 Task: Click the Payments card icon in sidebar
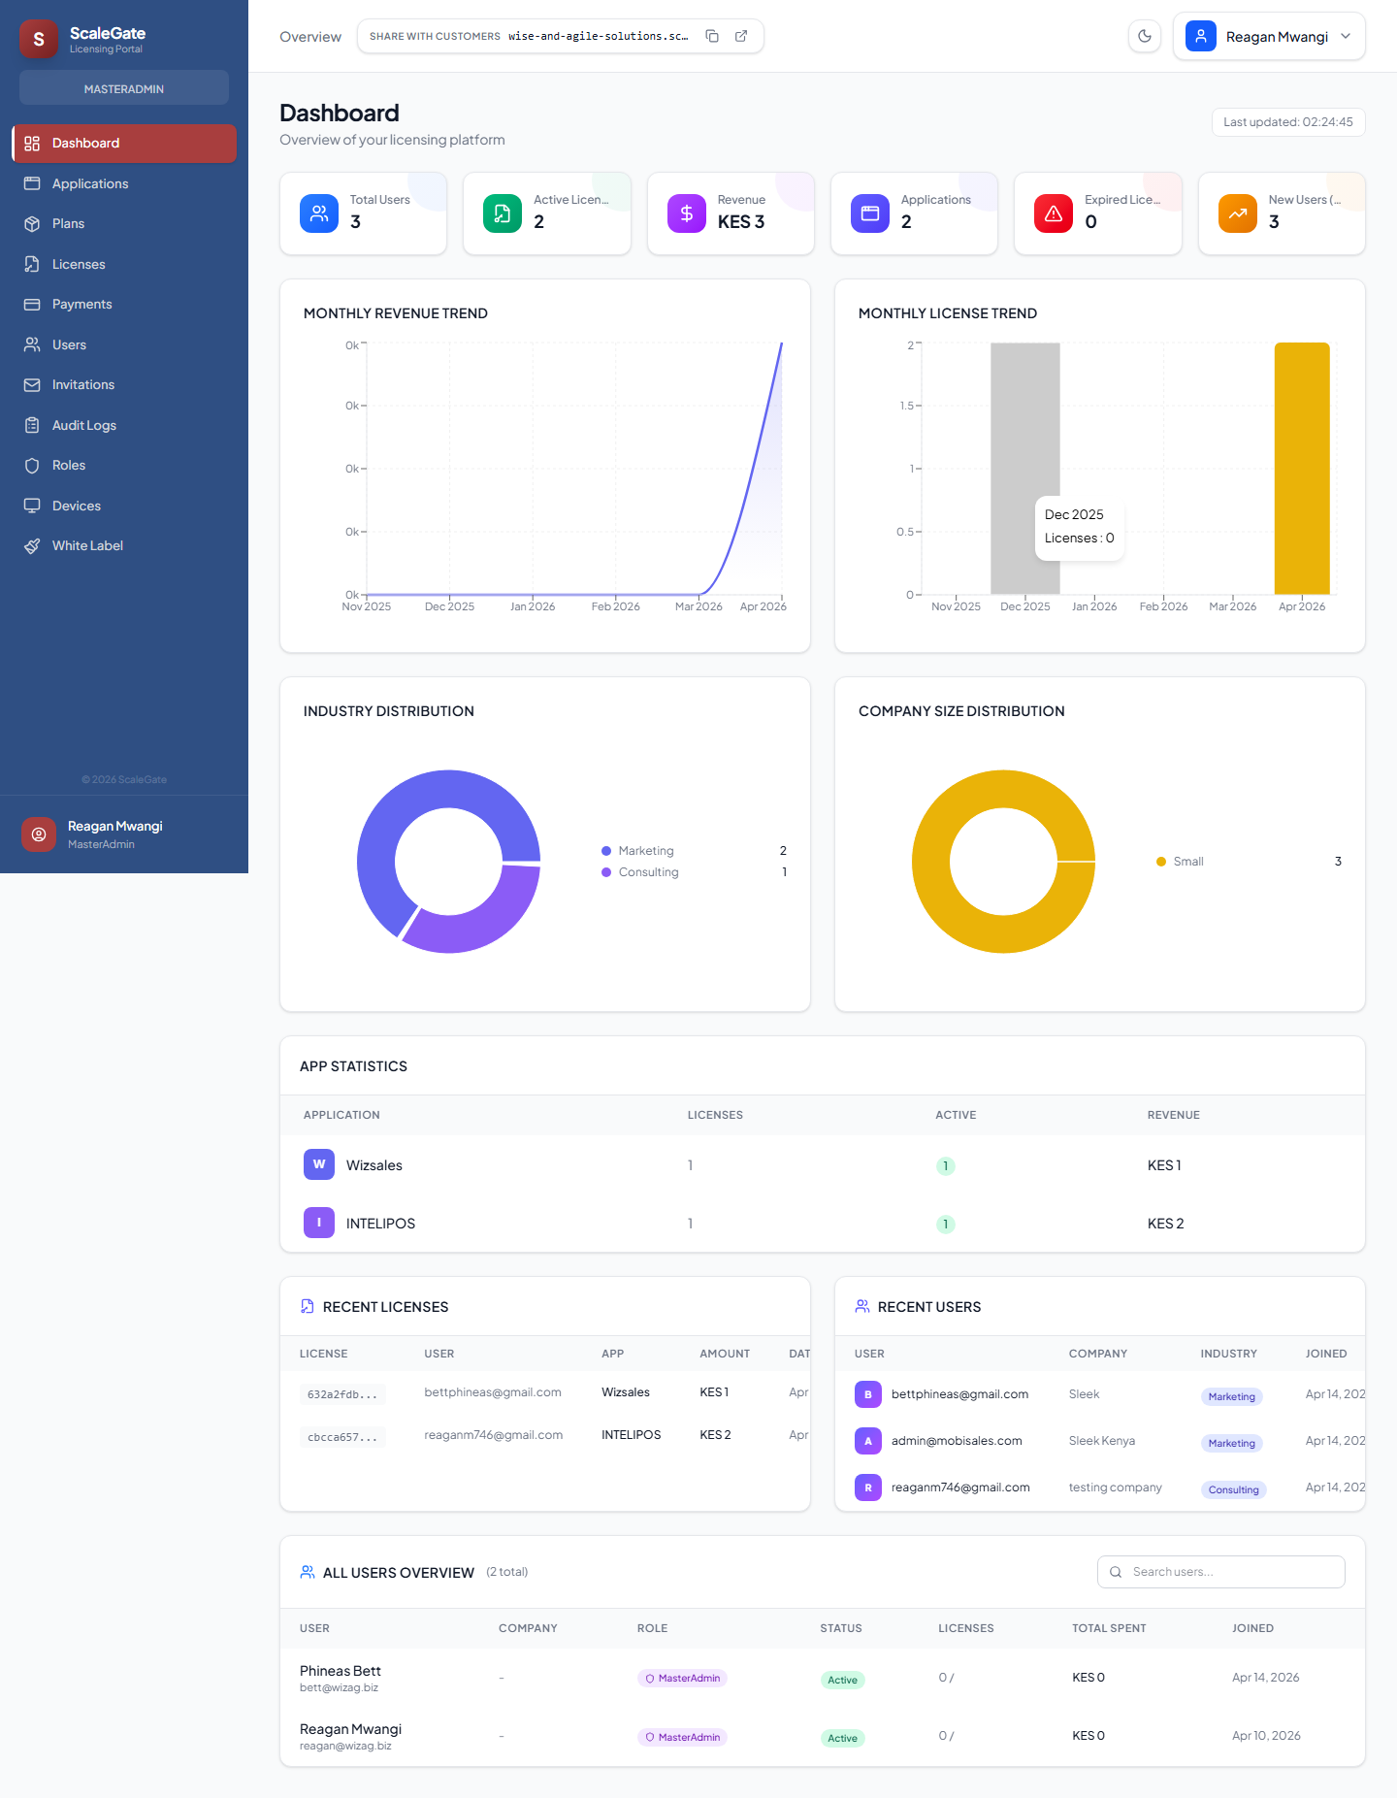click(32, 305)
